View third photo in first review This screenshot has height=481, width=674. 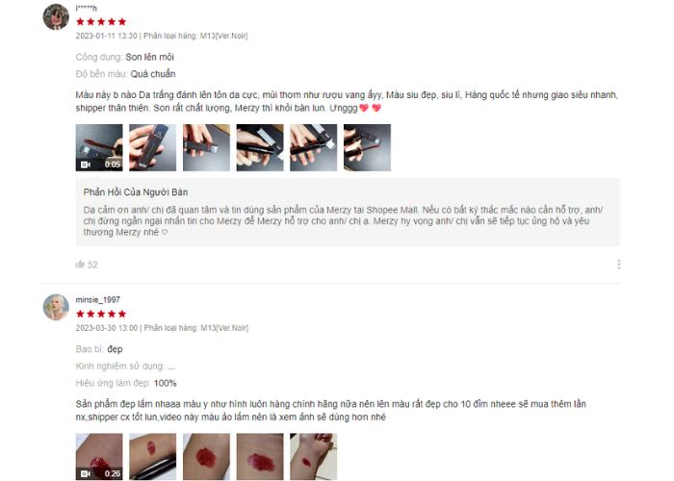point(206,148)
